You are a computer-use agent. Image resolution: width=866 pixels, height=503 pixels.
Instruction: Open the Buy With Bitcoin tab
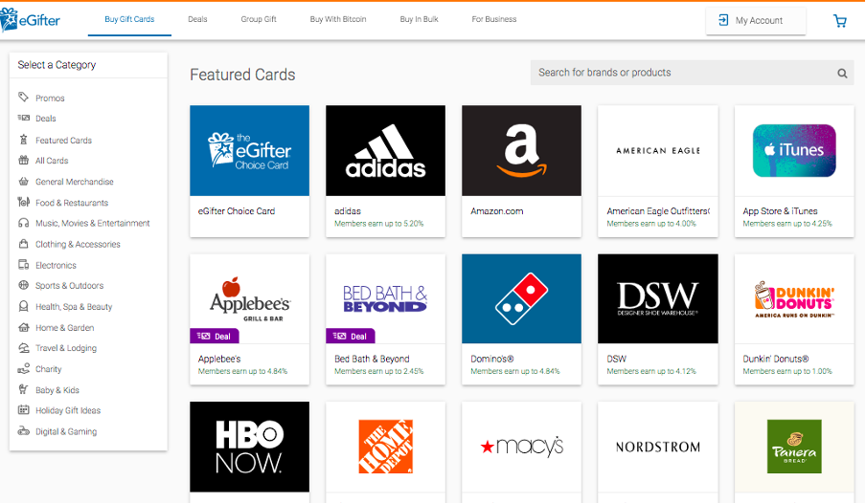(x=338, y=19)
